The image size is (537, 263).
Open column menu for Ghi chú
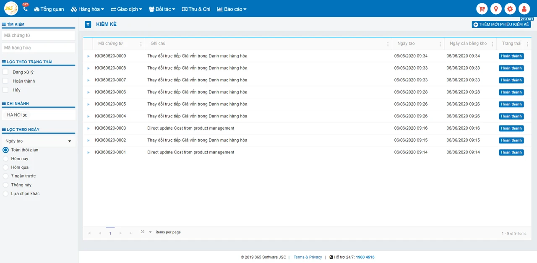pos(388,44)
